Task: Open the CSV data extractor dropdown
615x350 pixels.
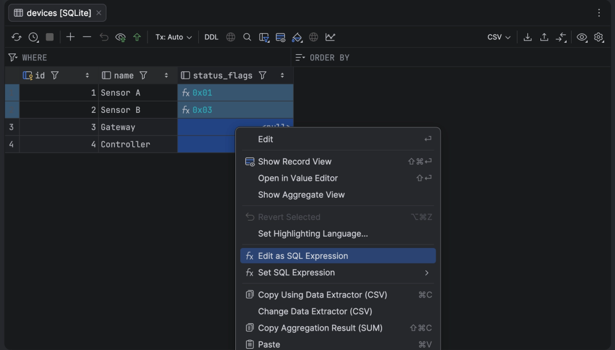Action: coord(499,37)
